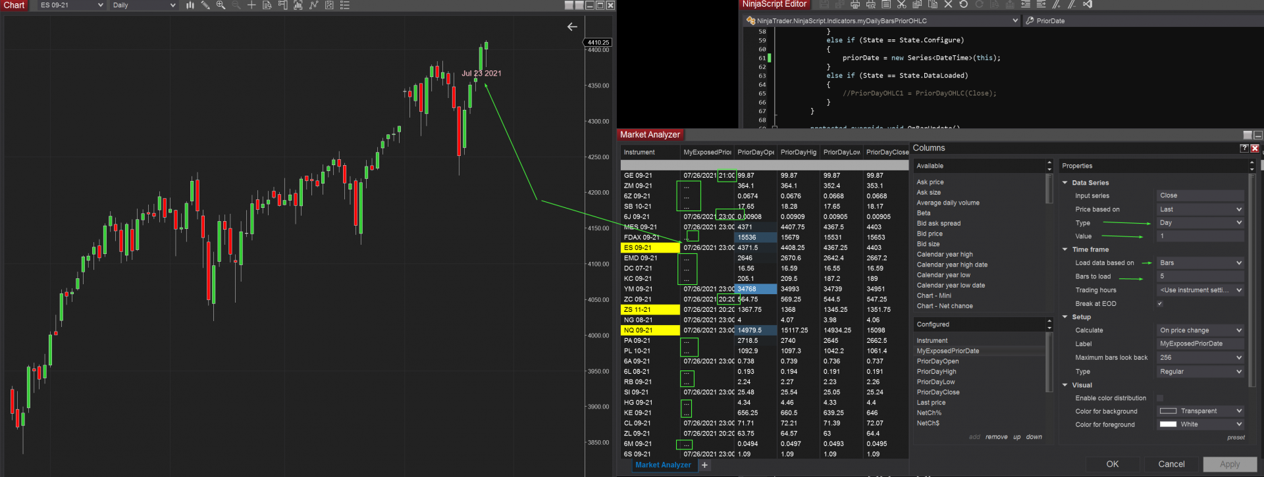Click the preset link

click(1236, 438)
